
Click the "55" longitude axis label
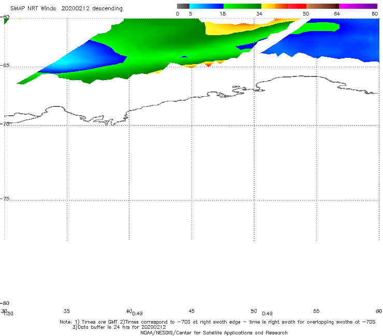(x=316, y=311)
